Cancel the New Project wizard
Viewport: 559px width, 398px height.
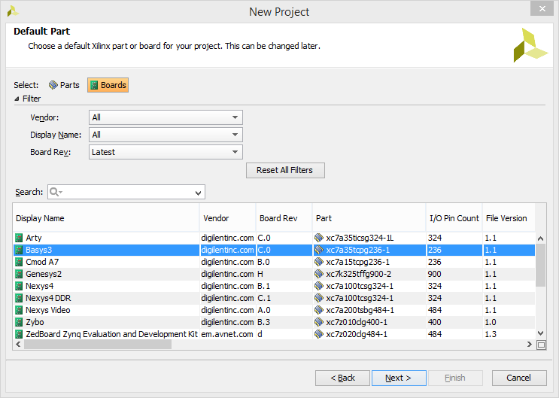pos(519,378)
